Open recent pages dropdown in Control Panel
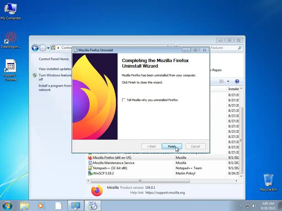 tap(48, 48)
